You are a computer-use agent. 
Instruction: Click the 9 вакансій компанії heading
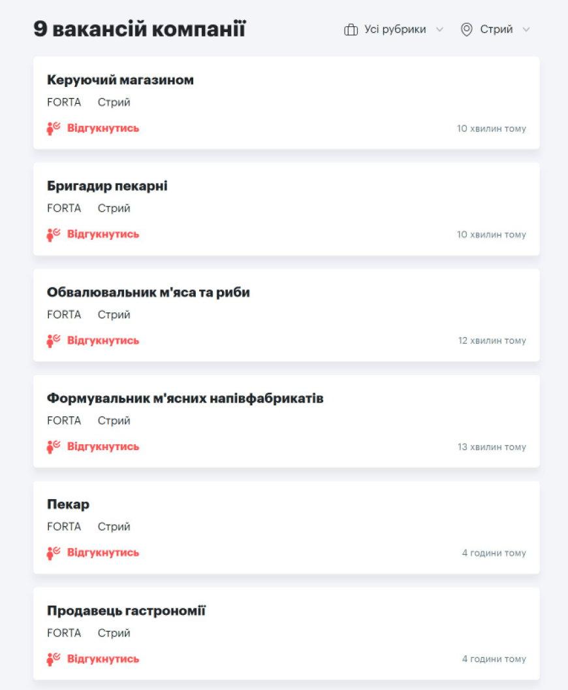[x=140, y=29]
